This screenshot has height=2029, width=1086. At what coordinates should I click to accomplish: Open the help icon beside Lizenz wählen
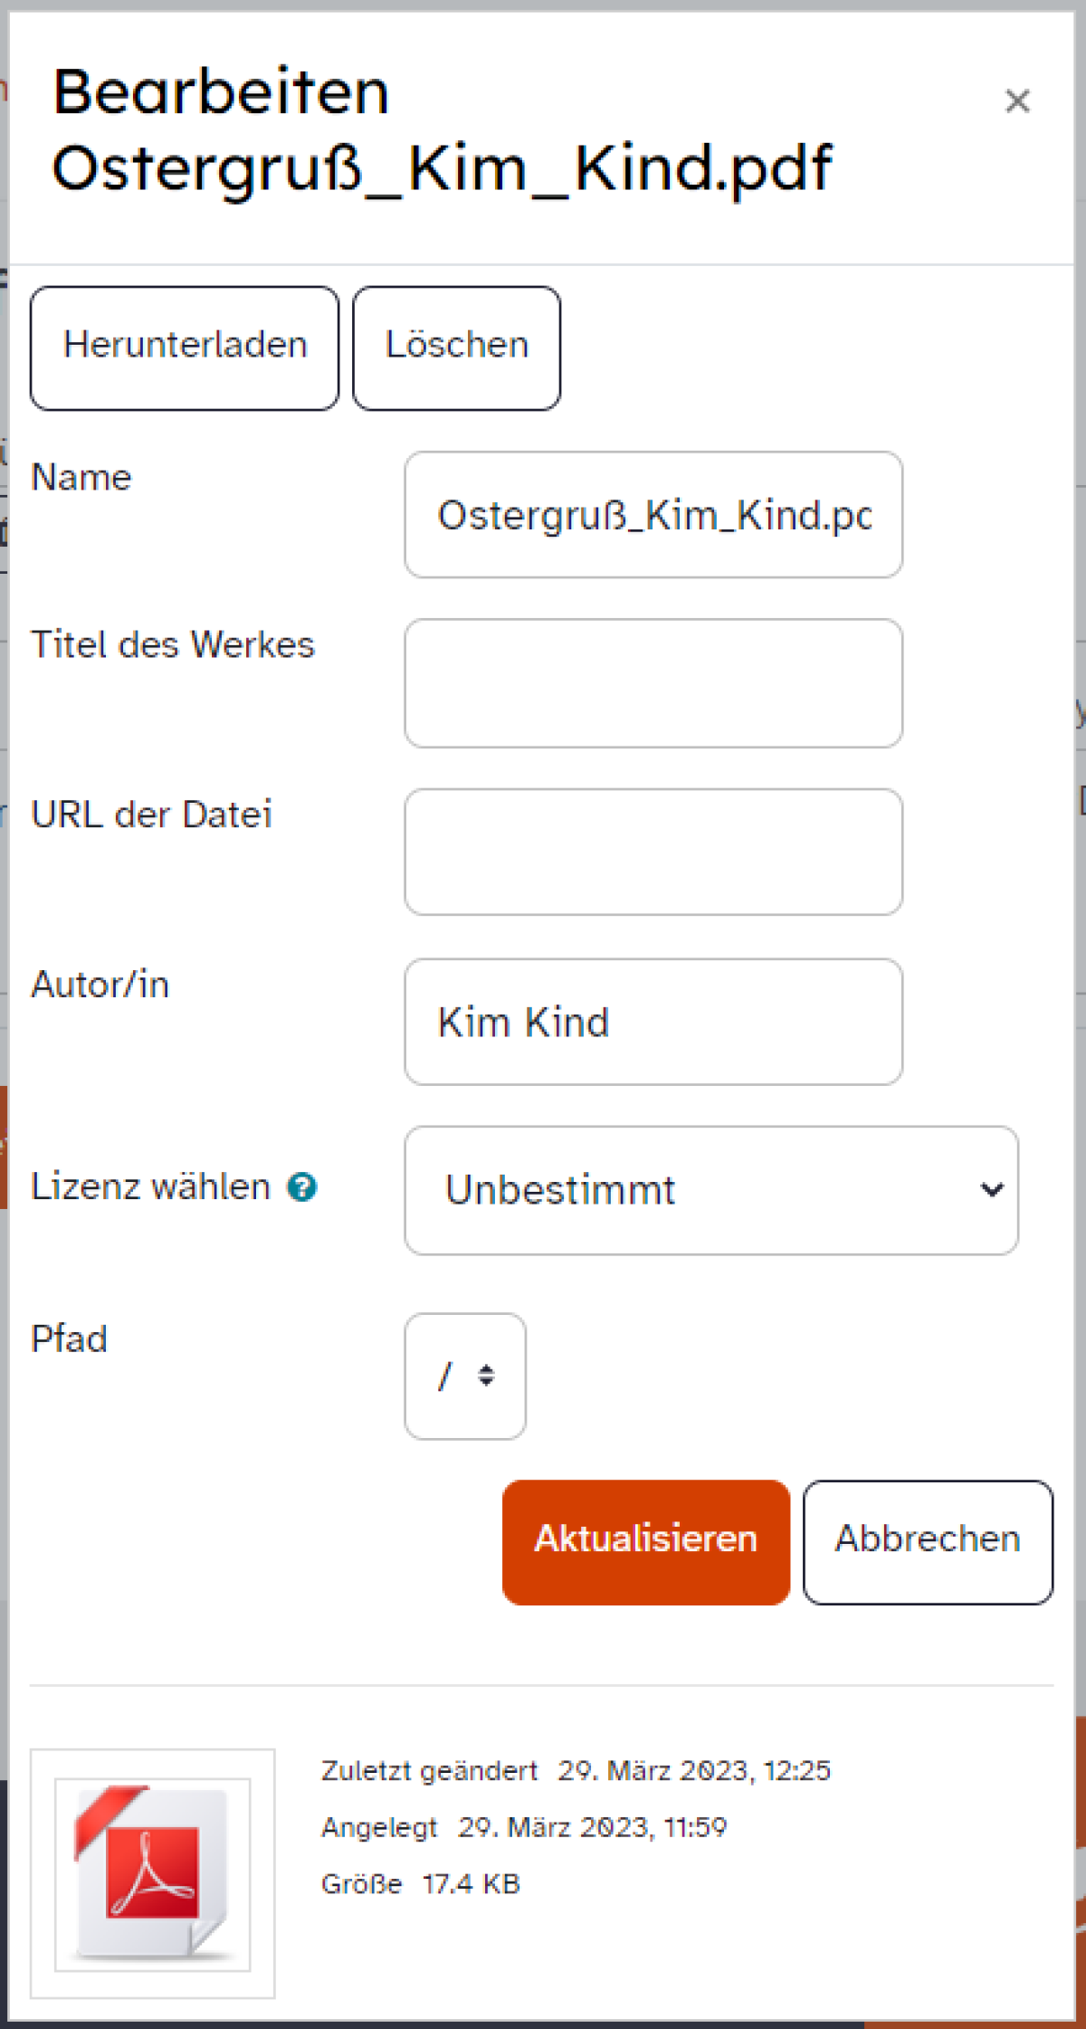point(302,1186)
